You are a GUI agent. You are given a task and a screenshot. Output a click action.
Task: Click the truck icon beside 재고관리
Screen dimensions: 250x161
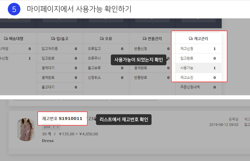[x=191, y=39]
